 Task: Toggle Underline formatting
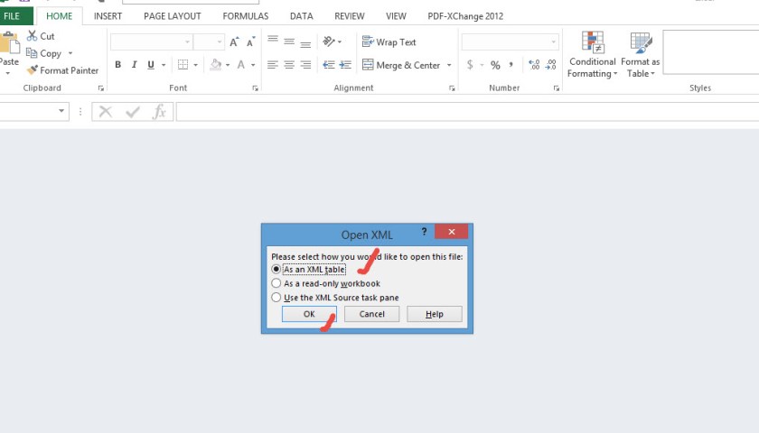click(x=151, y=64)
